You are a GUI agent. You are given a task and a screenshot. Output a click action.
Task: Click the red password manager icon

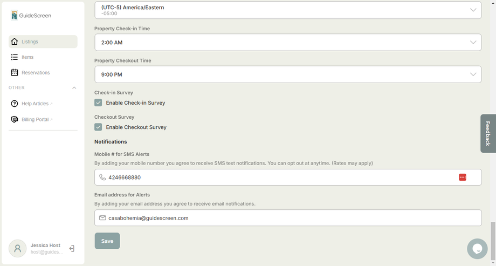[463, 177]
